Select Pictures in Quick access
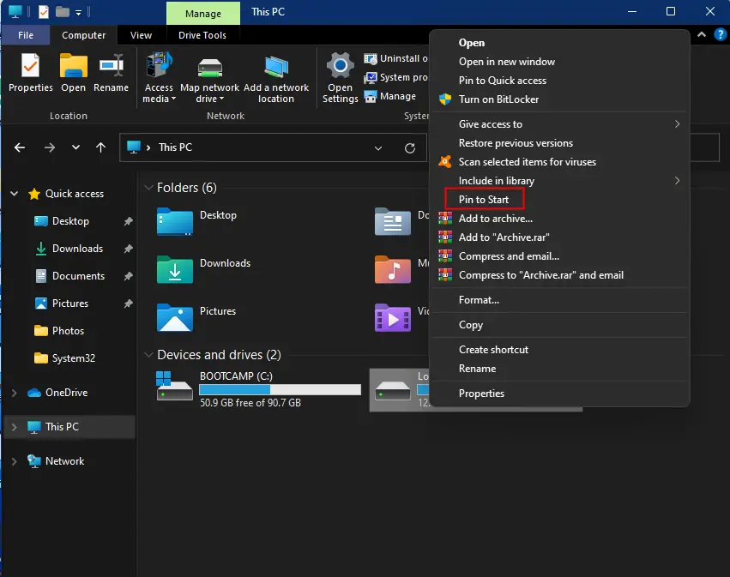Viewport: 730px width, 577px height. pos(69,304)
